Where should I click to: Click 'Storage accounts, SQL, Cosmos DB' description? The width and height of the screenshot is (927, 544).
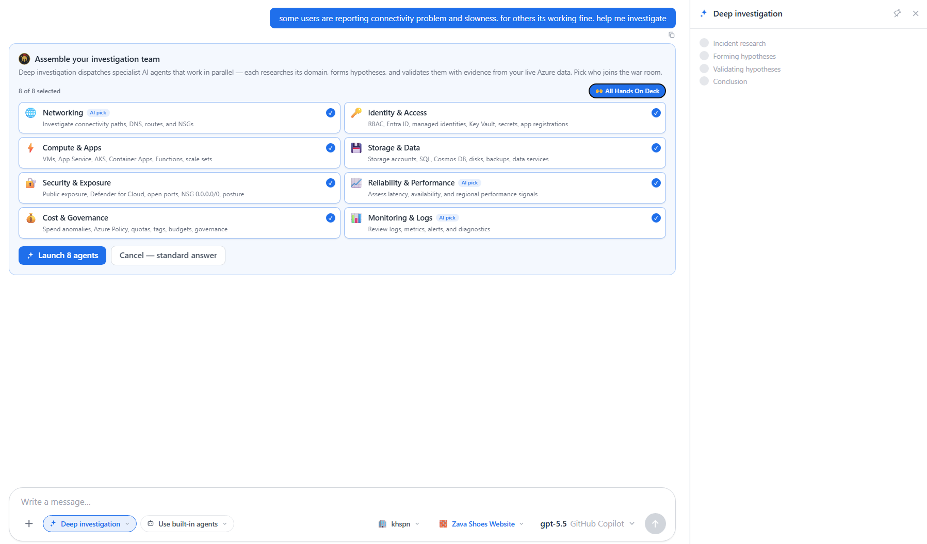[x=458, y=159]
